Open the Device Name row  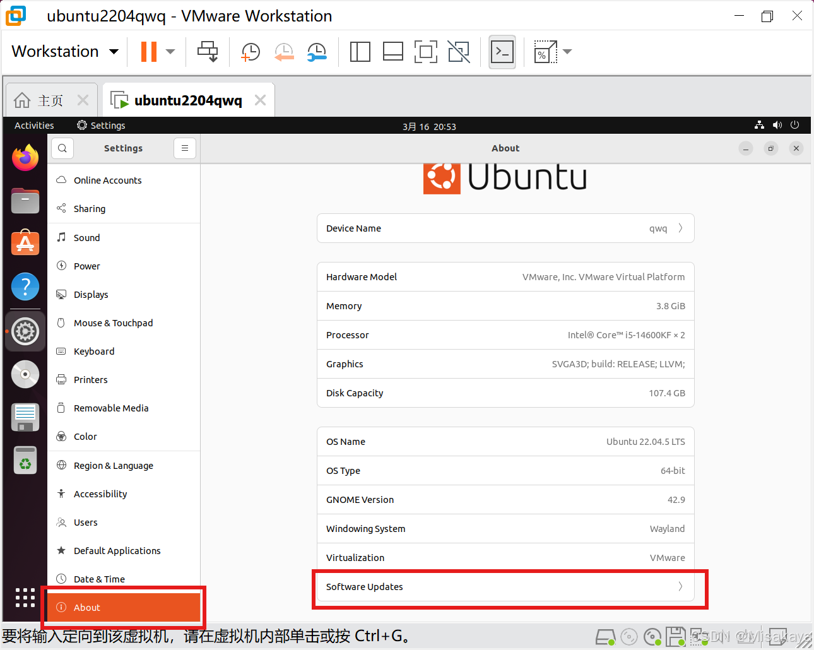click(505, 228)
